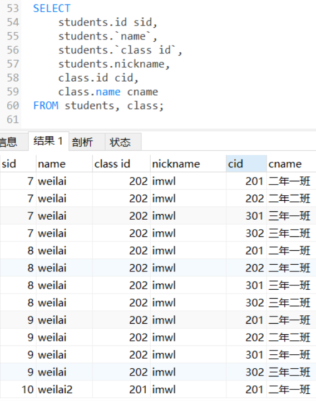Click the code line 'students.nickname,'

coord(114,63)
